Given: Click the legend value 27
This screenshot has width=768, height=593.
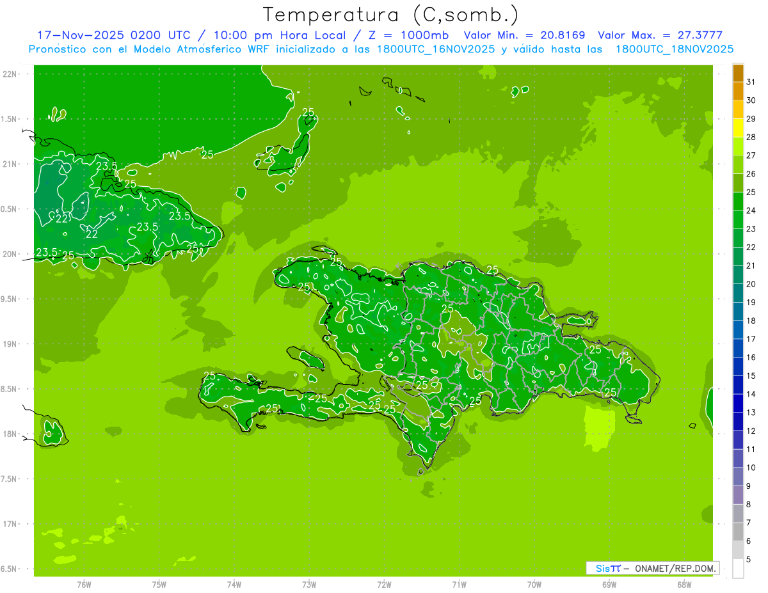Looking at the screenshot, I should [x=751, y=155].
